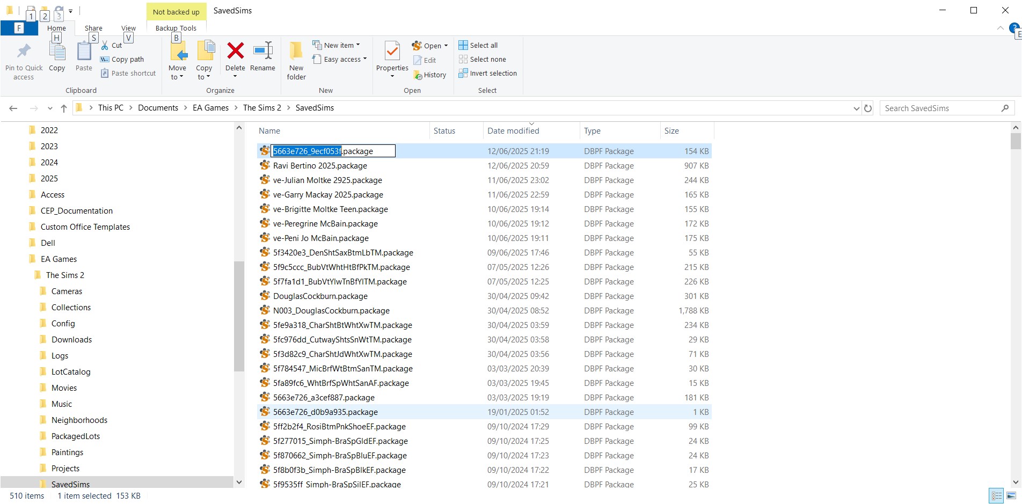1022x504 pixels.
Task: Select ve-Garry Mackay 2025.package file
Action: tap(328, 195)
